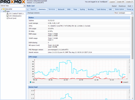Select the Windows01 VM monitor icon
135x100 pixels.
tap(8, 16)
